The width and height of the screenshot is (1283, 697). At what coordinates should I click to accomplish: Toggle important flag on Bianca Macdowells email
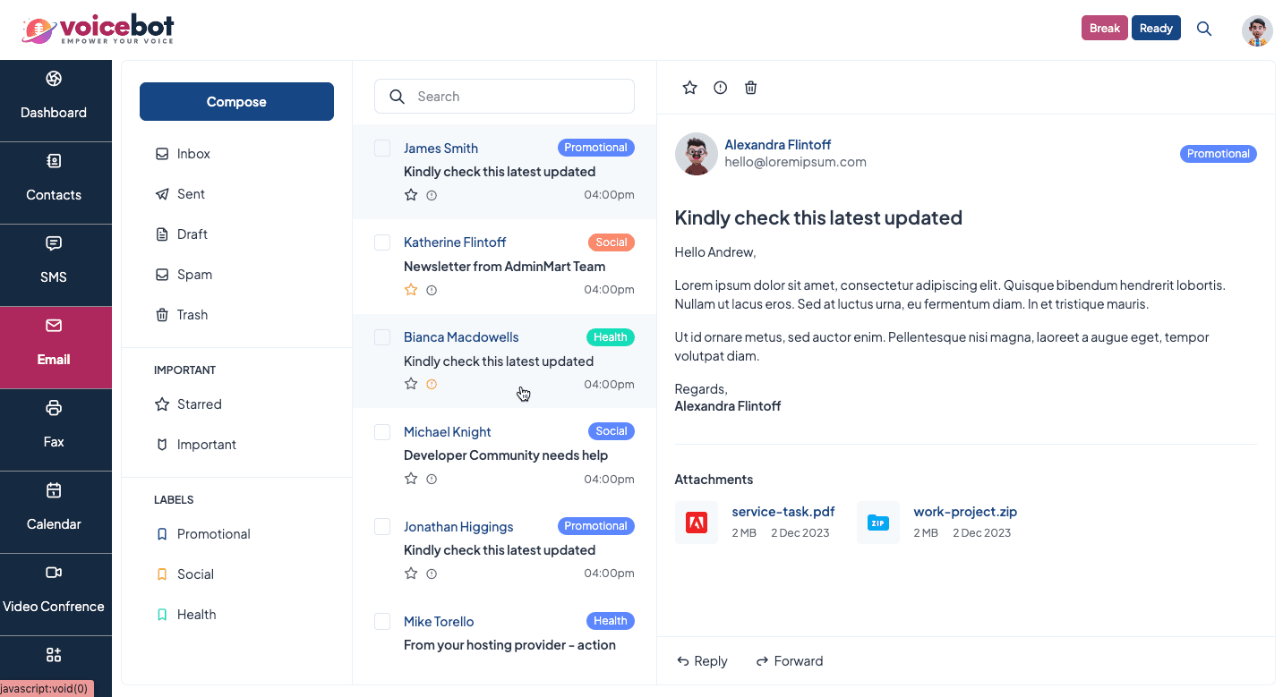(x=432, y=385)
